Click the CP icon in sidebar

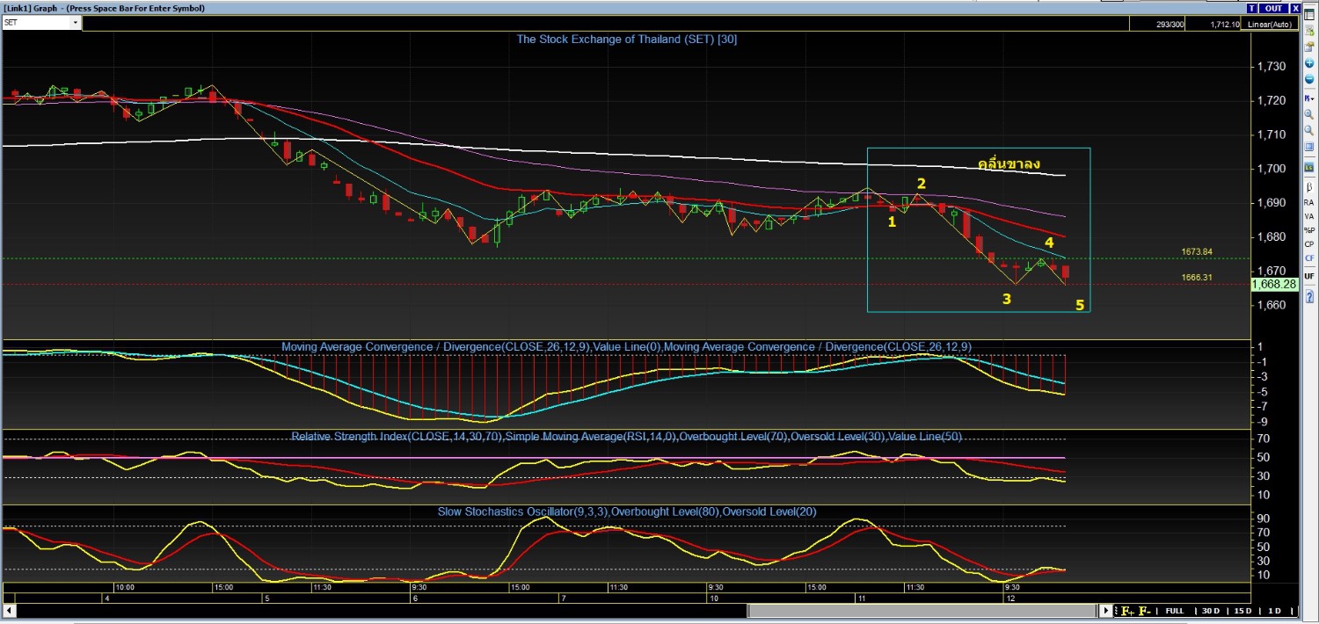(1309, 244)
